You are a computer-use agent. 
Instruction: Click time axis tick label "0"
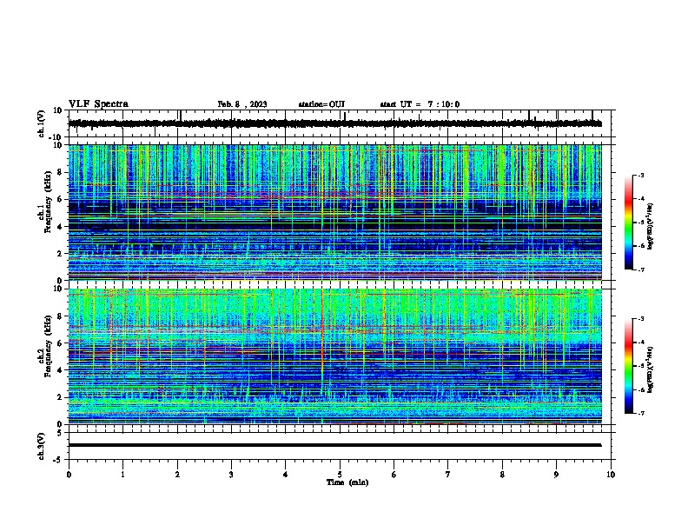[x=69, y=475]
